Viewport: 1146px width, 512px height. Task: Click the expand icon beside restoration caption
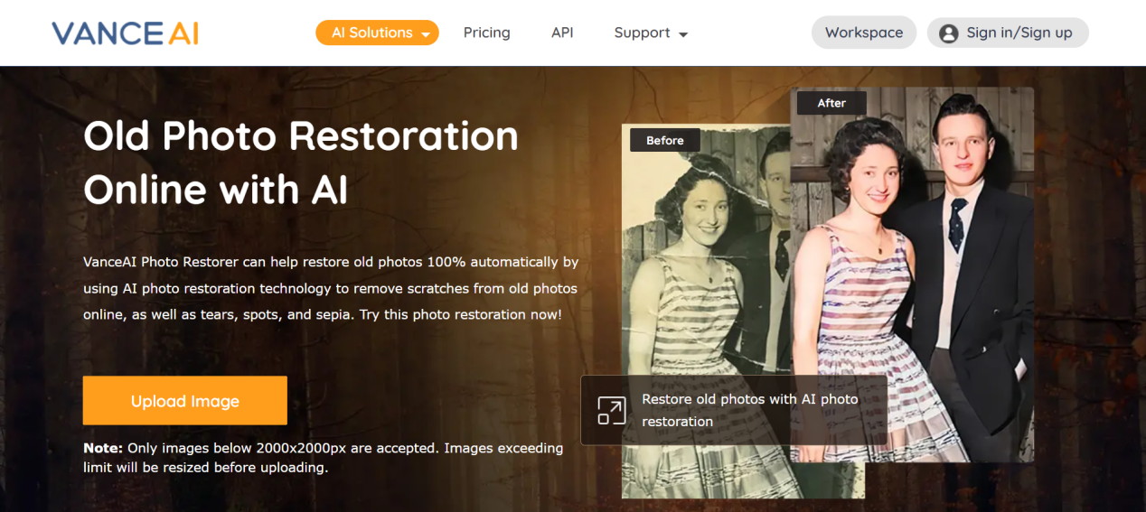point(612,410)
